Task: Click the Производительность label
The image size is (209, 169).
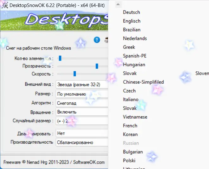Action: [32, 142]
